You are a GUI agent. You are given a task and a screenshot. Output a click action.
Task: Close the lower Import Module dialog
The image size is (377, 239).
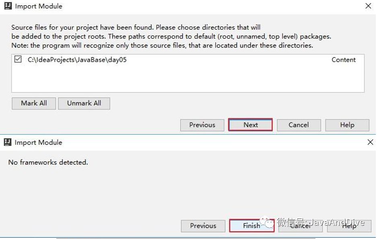click(x=370, y=142)
